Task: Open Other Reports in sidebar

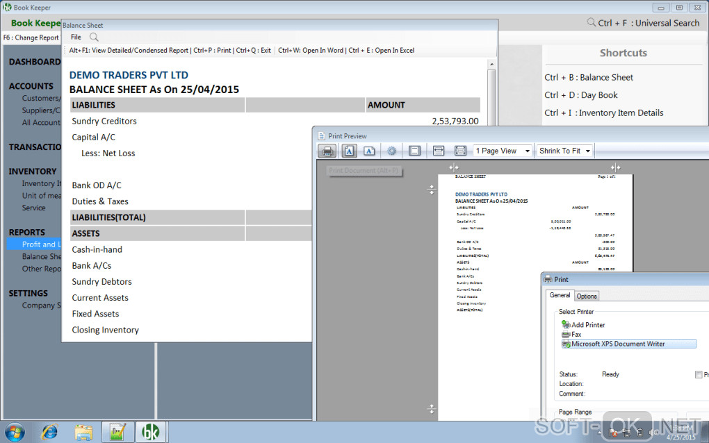Action: coord(41,269)
